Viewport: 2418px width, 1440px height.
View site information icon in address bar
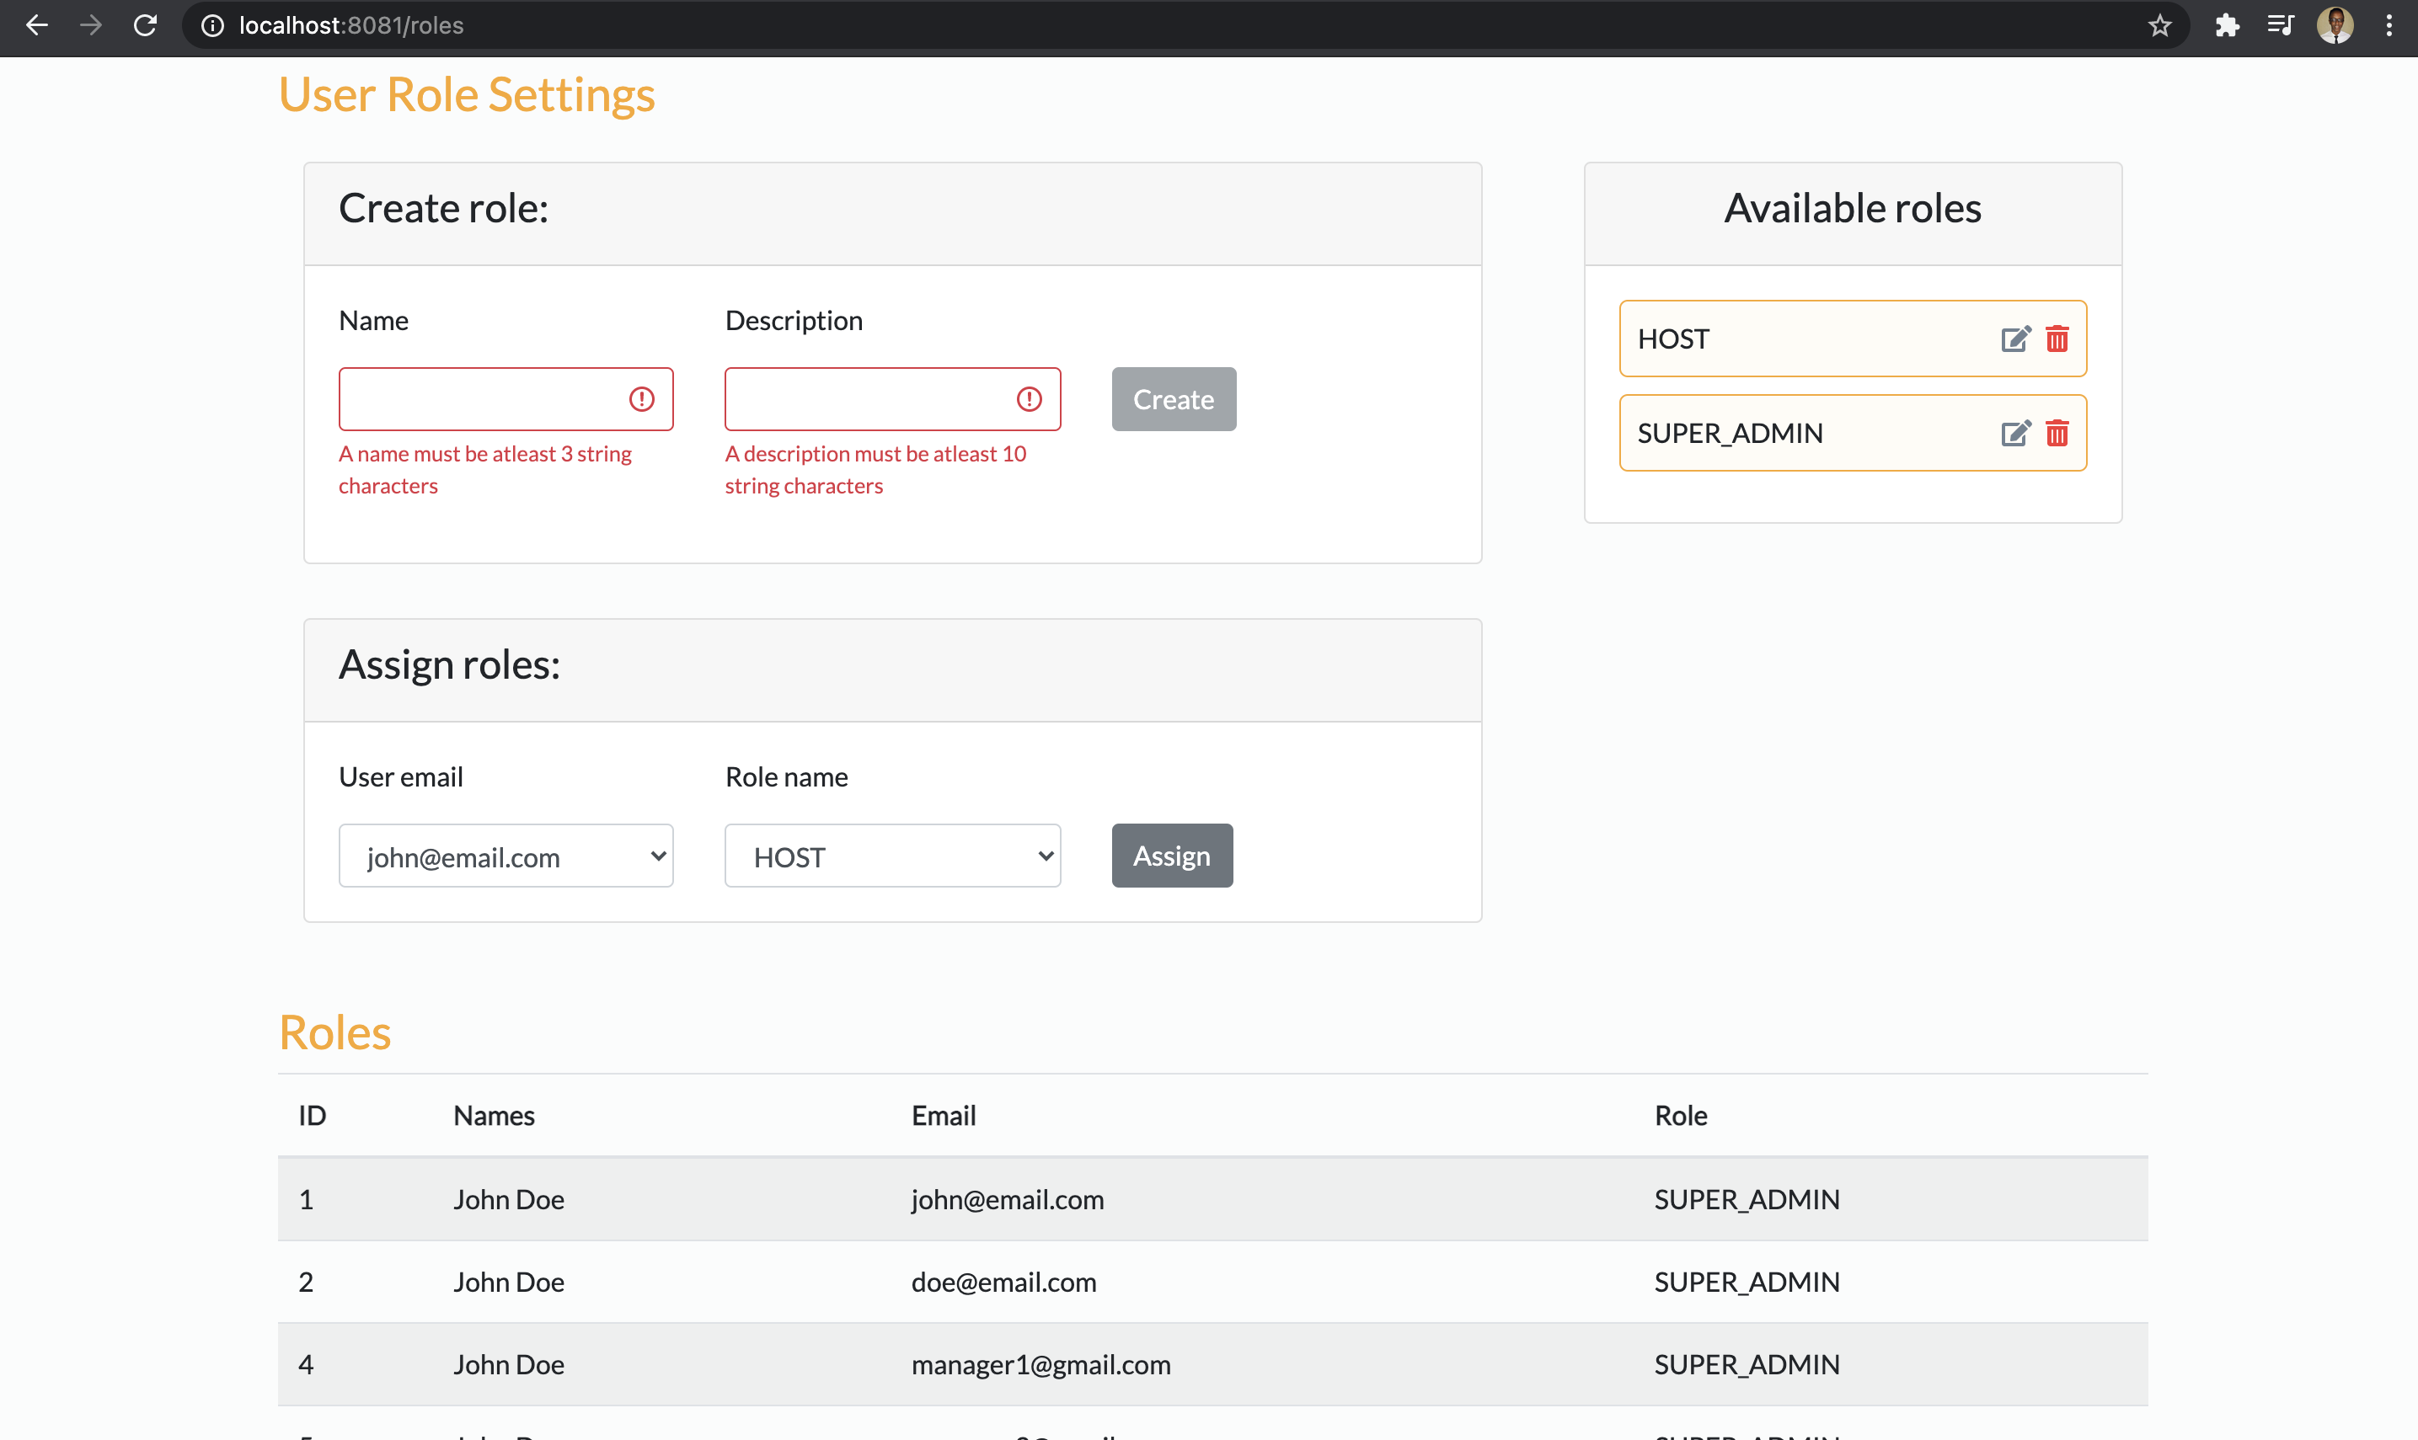211,25
